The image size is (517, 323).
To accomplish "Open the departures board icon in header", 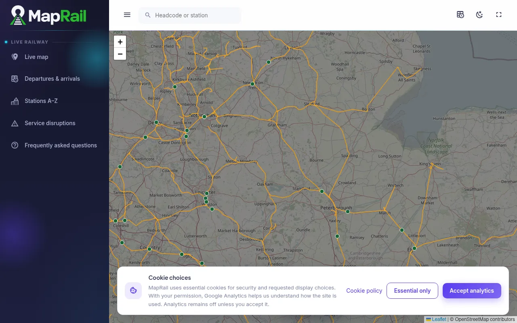I will 460,15.
